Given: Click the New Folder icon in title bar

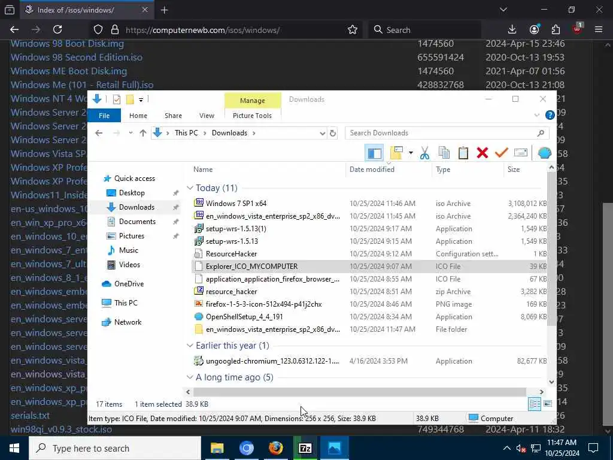Looking at the screenshot, I should pos(130,99).
